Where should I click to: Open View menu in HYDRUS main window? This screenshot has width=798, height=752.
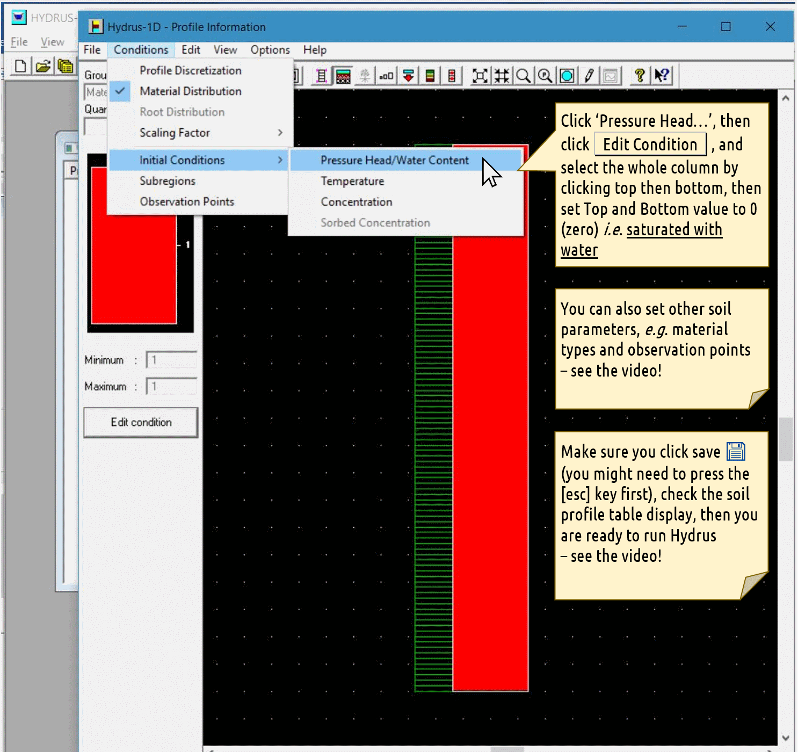tap(52, 42)
